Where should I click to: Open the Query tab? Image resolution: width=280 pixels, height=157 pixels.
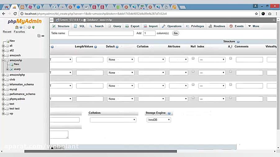coord(115,26)
